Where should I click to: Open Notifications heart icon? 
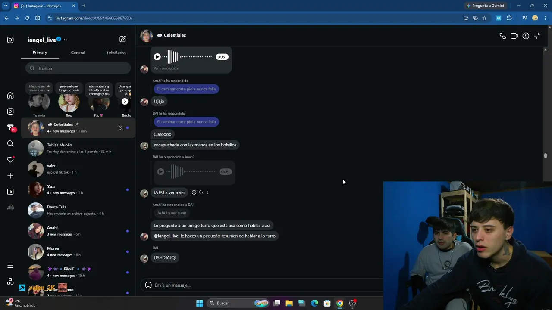(10, 159)
